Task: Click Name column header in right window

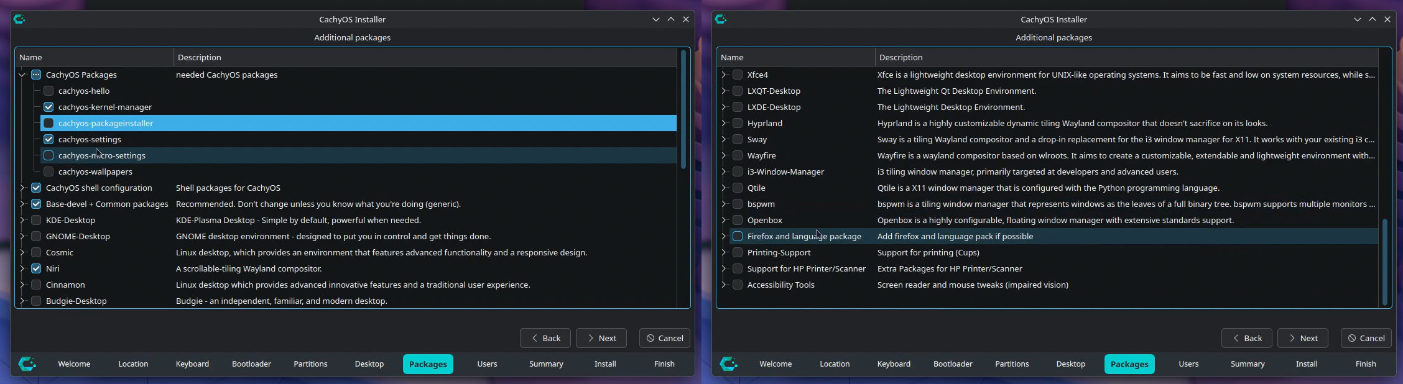Action: coord(796,57)
